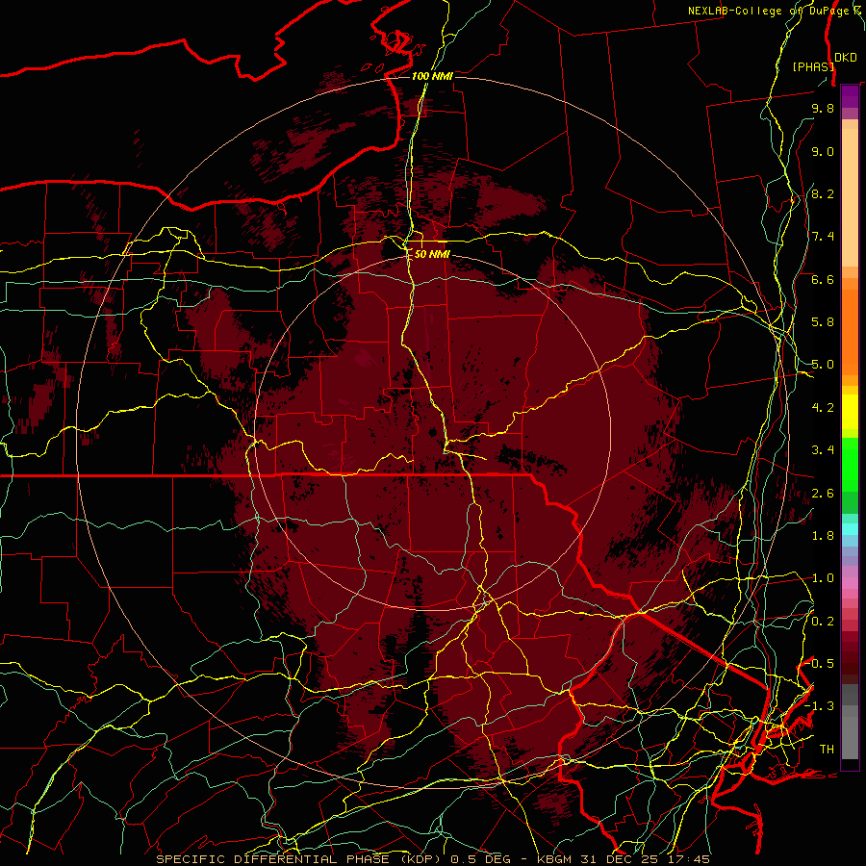
Task: Click the cyan band of the color scale
Action: coord(850,528)
